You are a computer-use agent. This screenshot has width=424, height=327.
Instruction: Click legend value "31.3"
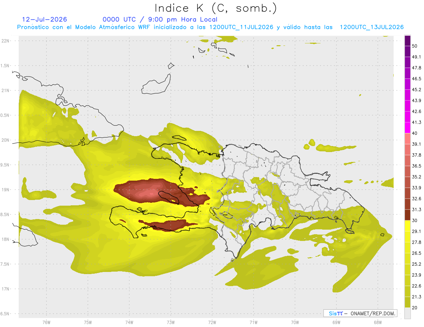coord(417,210)
